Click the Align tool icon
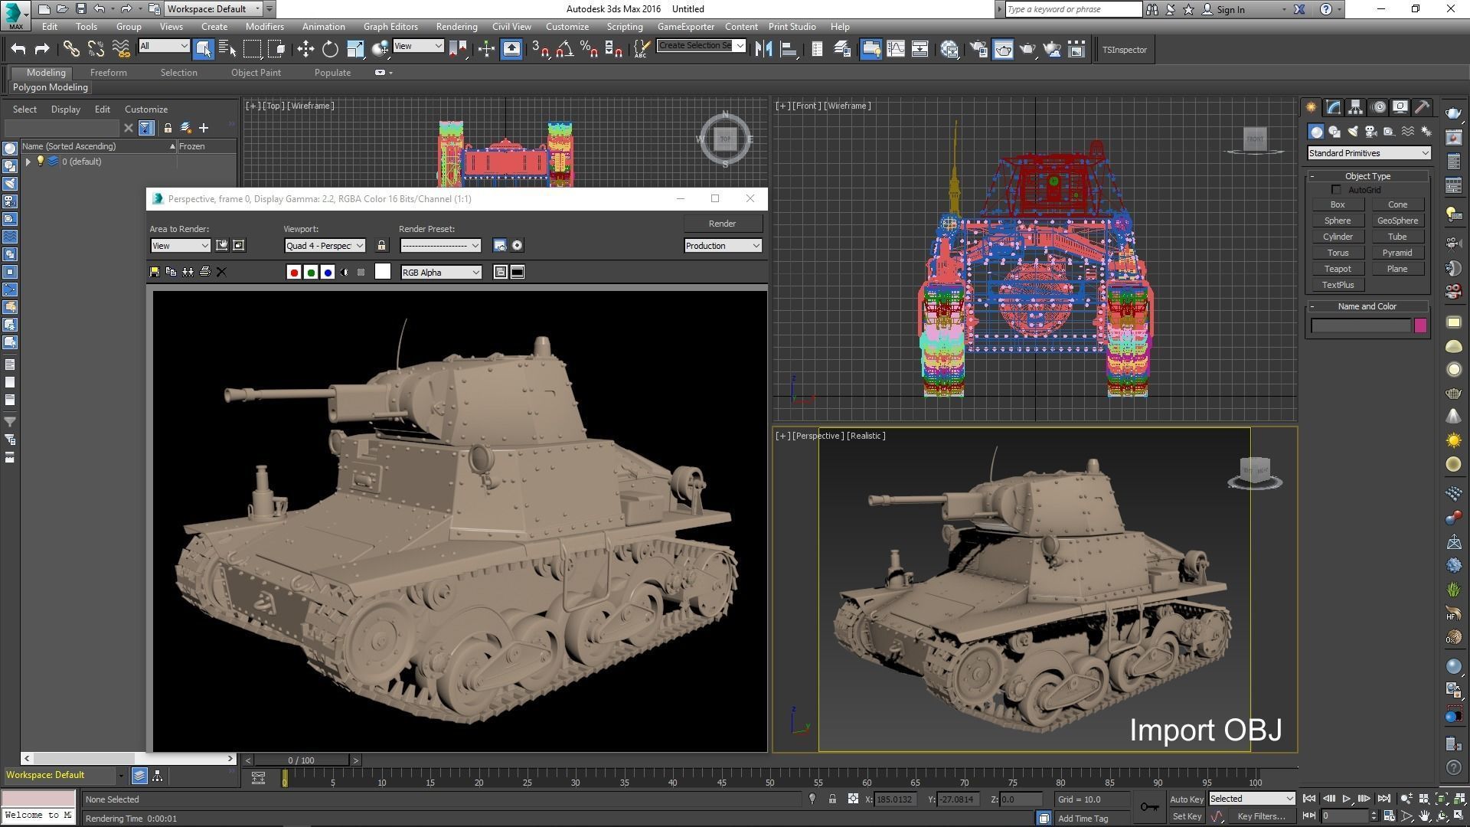Viewport: 1470px width, 827px height. click(x=788, y=49)
